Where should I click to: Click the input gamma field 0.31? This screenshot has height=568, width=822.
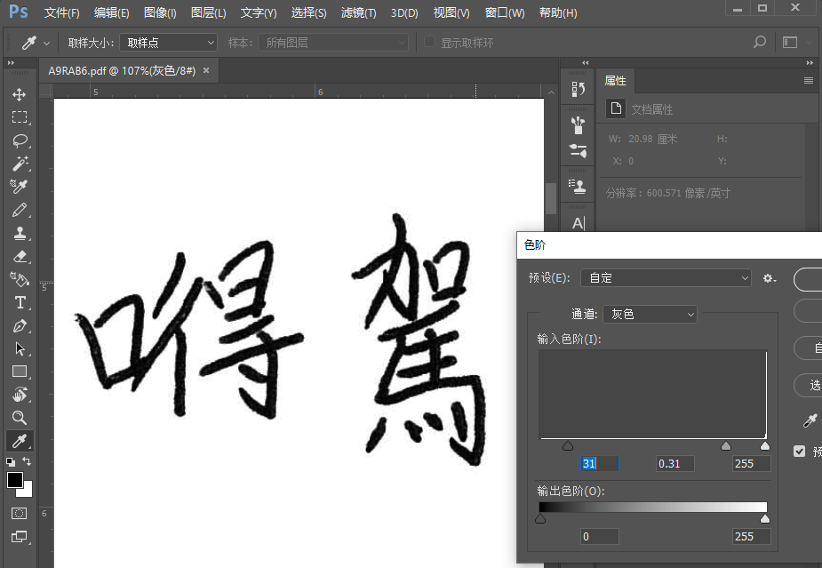pos(675,464)
